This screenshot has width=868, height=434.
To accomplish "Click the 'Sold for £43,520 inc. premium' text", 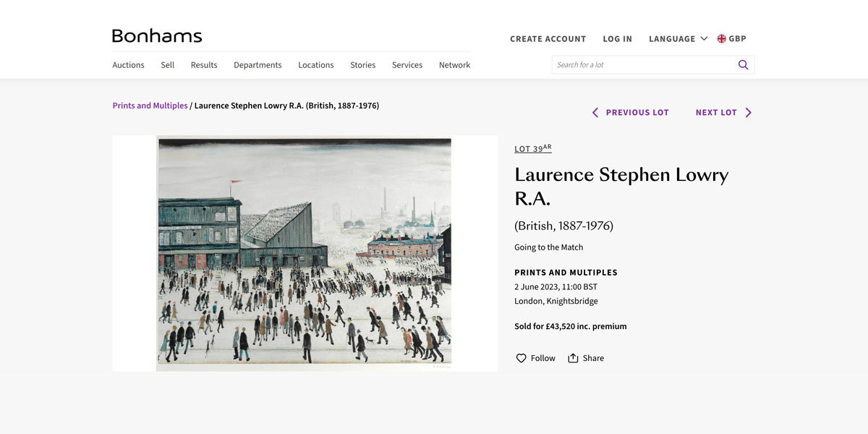I will (x=571, y=326).
